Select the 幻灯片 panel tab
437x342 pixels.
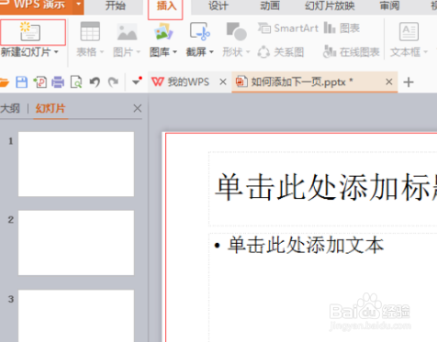point(50,108)
